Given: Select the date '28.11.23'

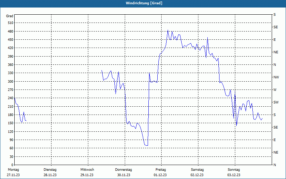Looking at the screenshot, I should coord(50,175).
